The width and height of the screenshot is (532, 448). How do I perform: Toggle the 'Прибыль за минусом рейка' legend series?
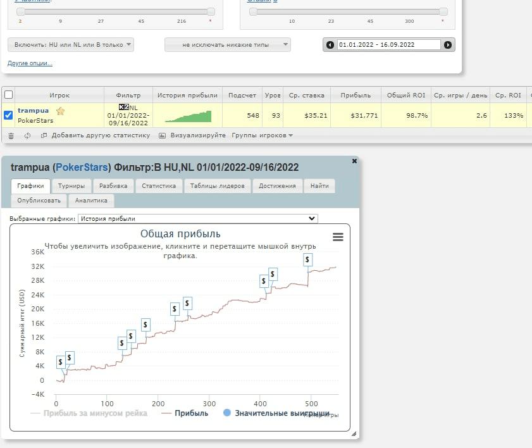coord(89,413)
